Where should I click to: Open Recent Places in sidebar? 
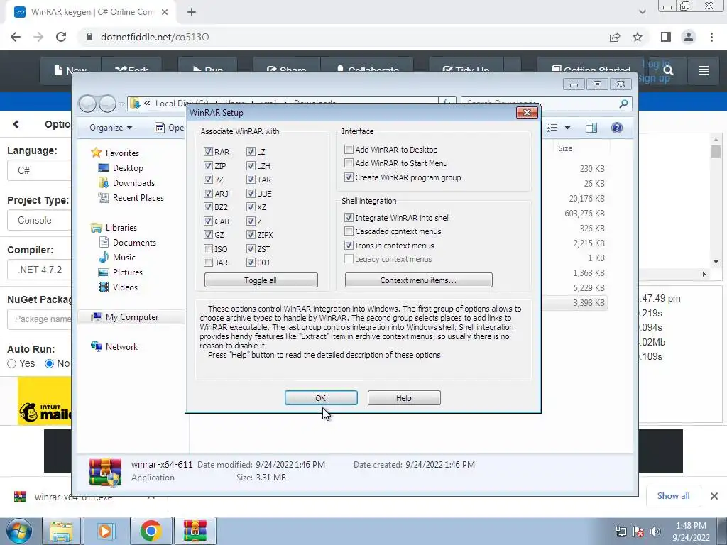[138, 197]
